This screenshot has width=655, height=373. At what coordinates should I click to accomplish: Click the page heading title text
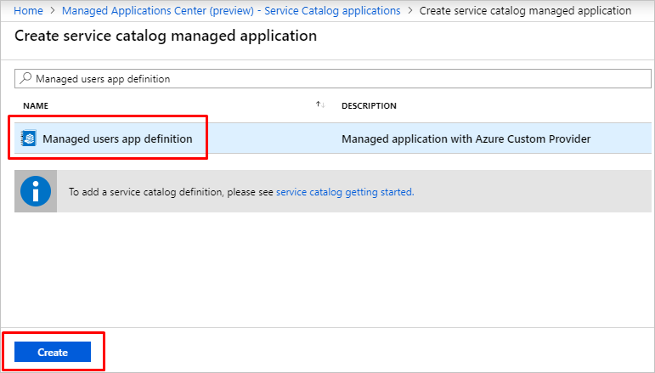coord(166,37)
